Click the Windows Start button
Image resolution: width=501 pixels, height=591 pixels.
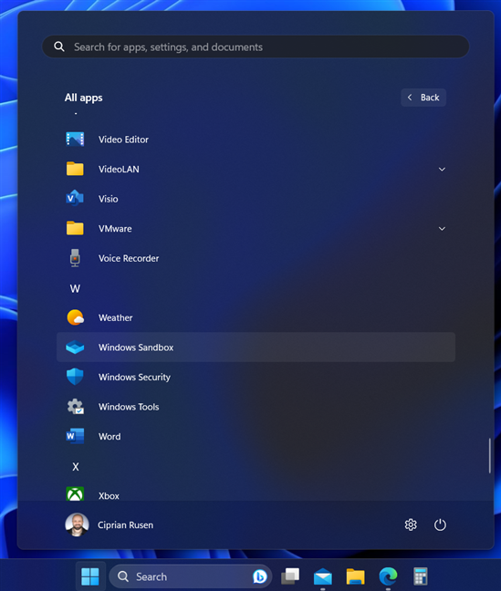[x=90, y=576]
